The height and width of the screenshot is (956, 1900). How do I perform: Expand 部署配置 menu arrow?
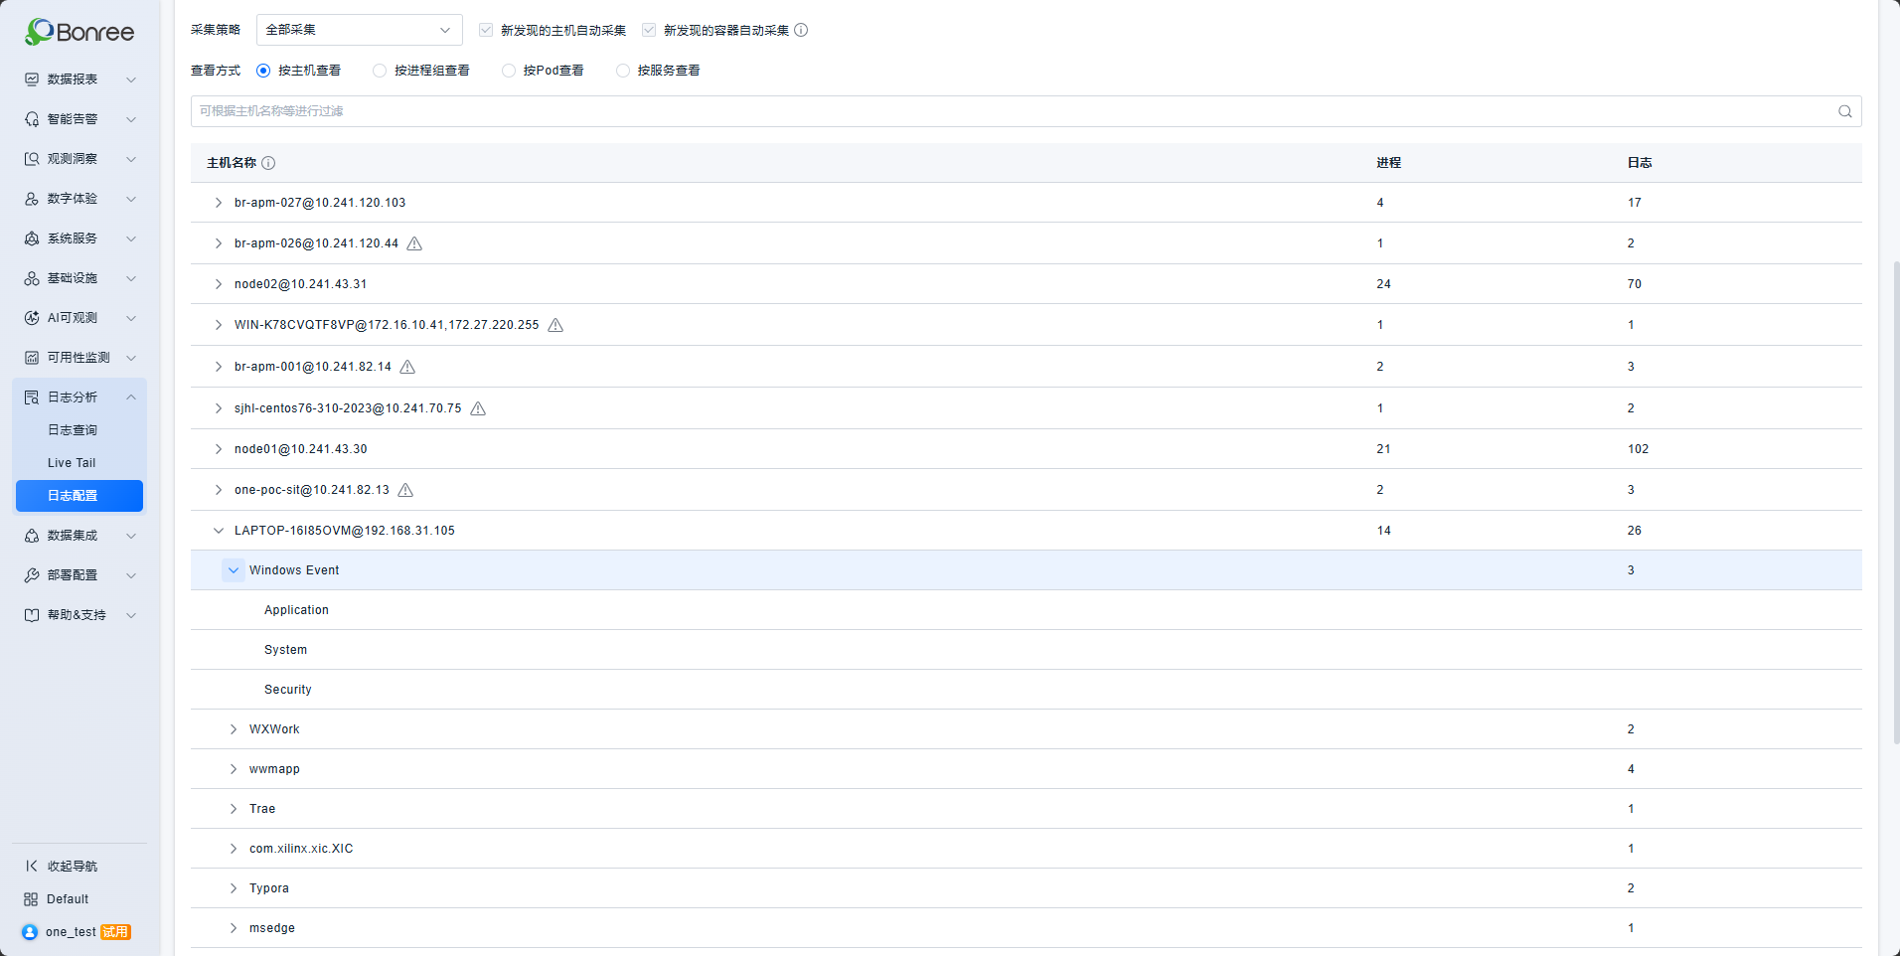click(x=131, y=575)
